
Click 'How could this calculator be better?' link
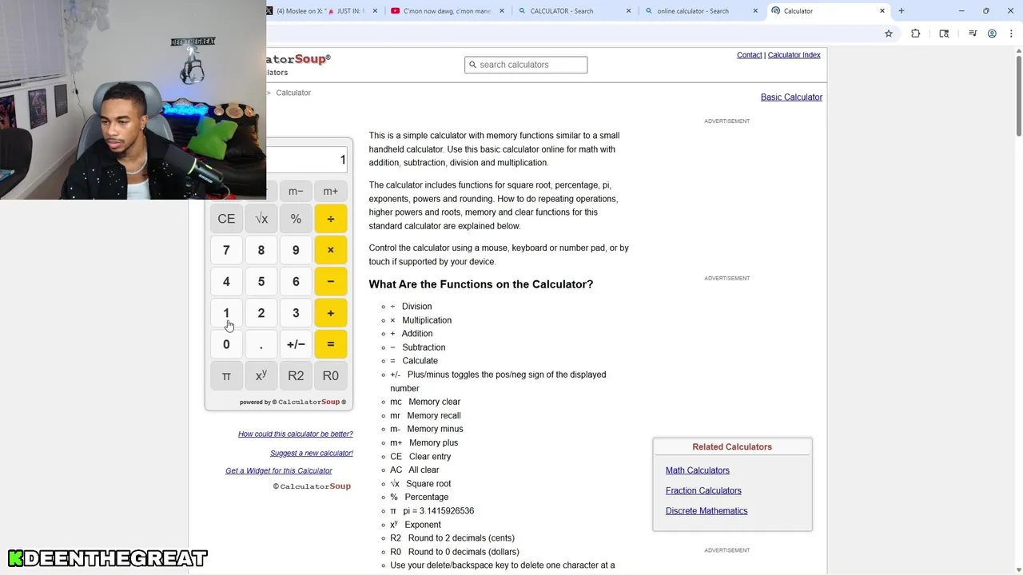tap(296, 434)
